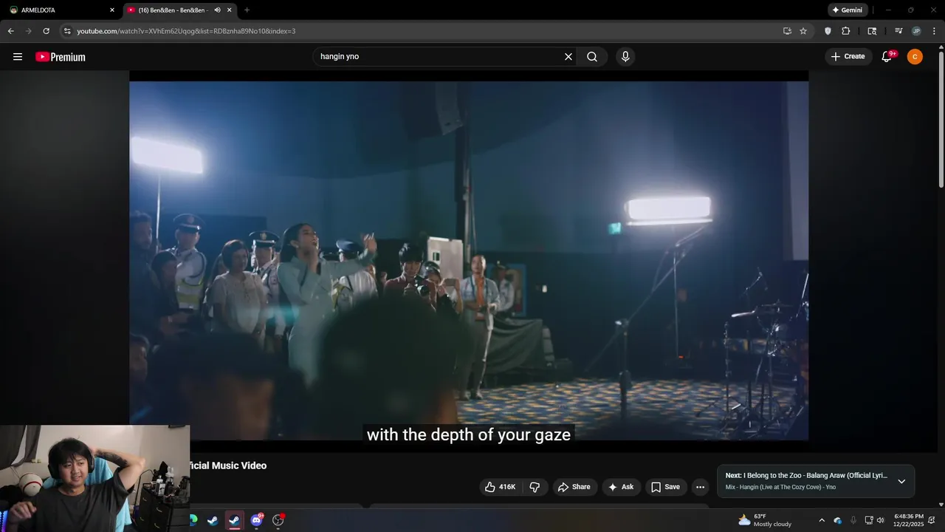This screenshot has width=945, height=532.
Task: Close the ARMELDOTA tab
Action: pos(112,10)
